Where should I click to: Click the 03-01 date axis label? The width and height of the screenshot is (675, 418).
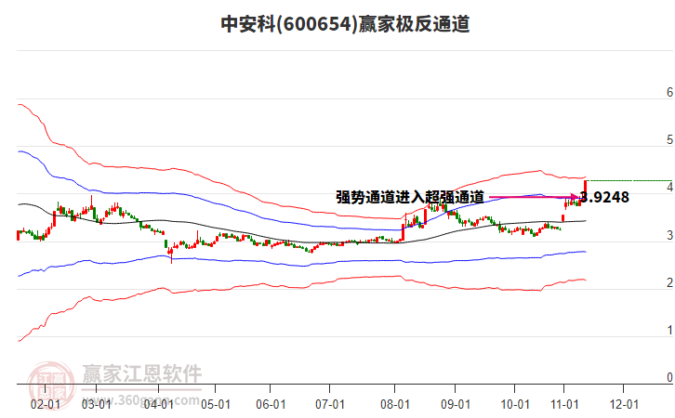[96, 404]
